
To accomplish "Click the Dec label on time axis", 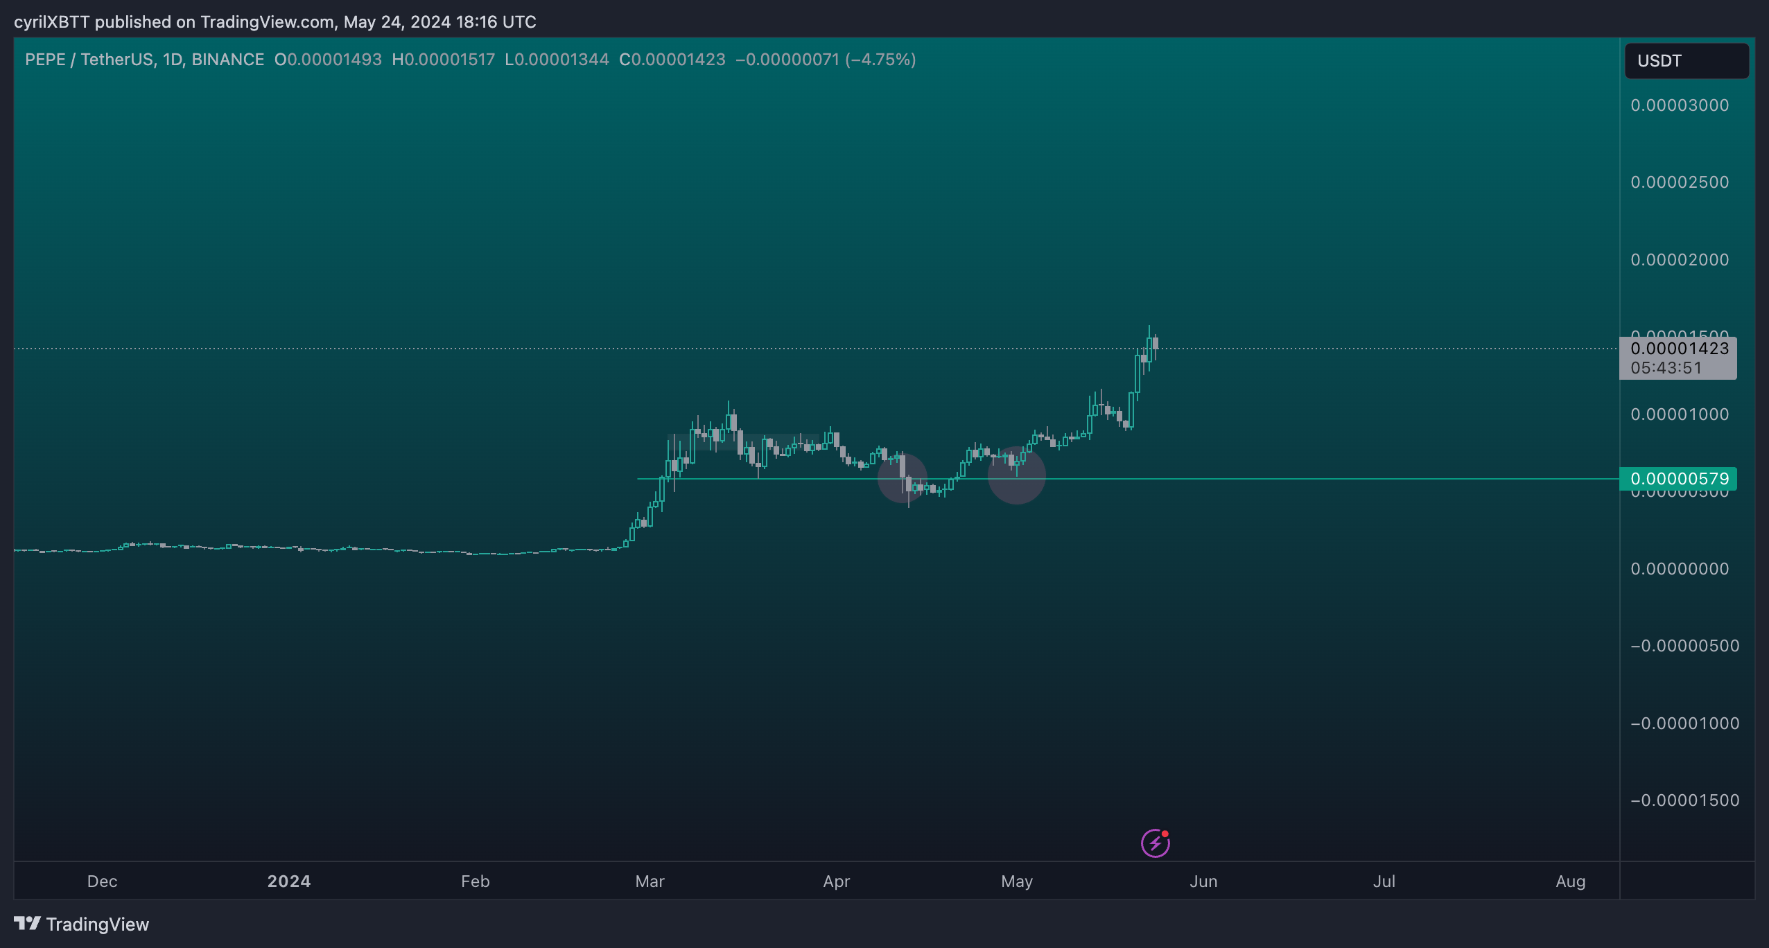I will click(102, 881).
